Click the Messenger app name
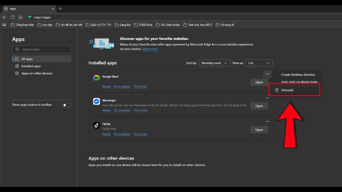The height and width of the screenshot is (192, 342). (x=109, y=100)
